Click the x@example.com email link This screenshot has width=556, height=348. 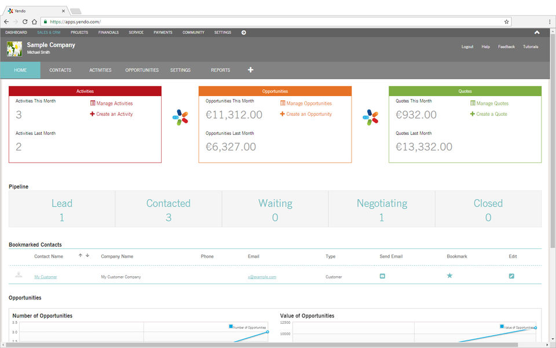(x=262, y=277)
